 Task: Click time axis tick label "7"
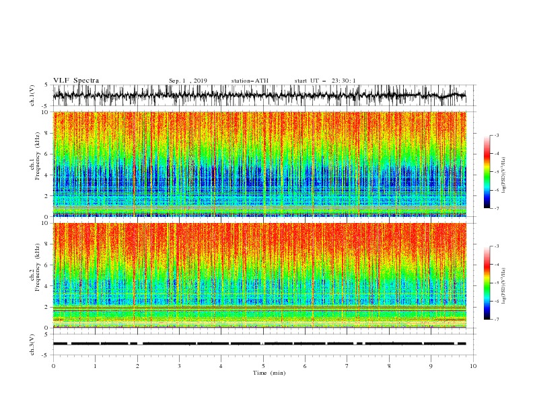coord(347,366)
